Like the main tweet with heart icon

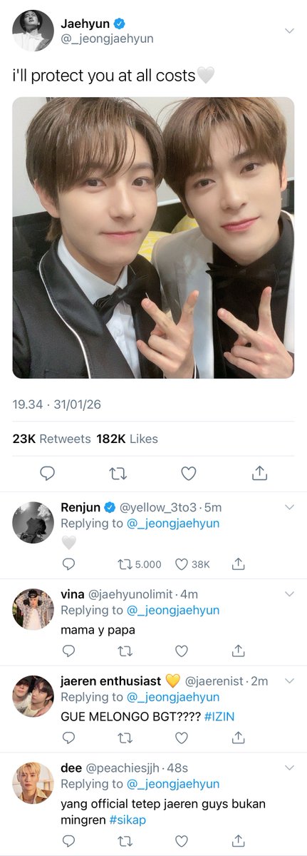click(x=188, y=473)
